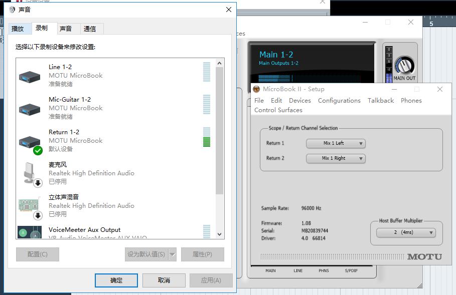456x295 pixels.
Task: Select the 立体声混音 sound card icon
Action: point(30,206)
